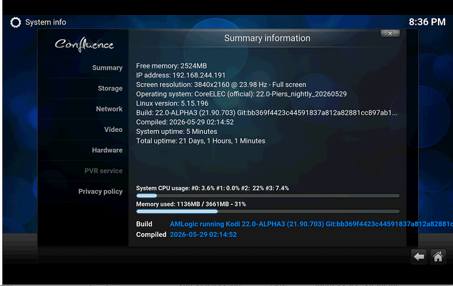View the Privacy policy section

[100, 192]
